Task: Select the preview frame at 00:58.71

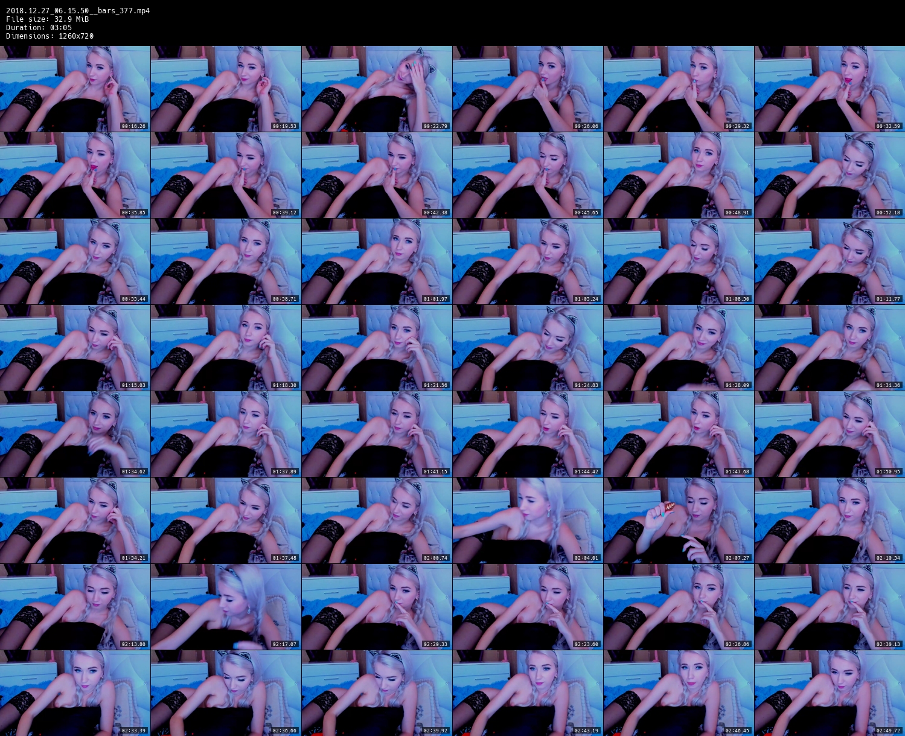Action: pyautogui.click(x=226, y=261)
